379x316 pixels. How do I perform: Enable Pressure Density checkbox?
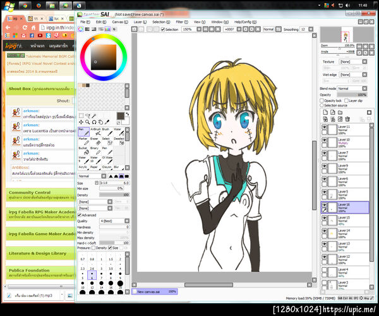click(93, 248)
